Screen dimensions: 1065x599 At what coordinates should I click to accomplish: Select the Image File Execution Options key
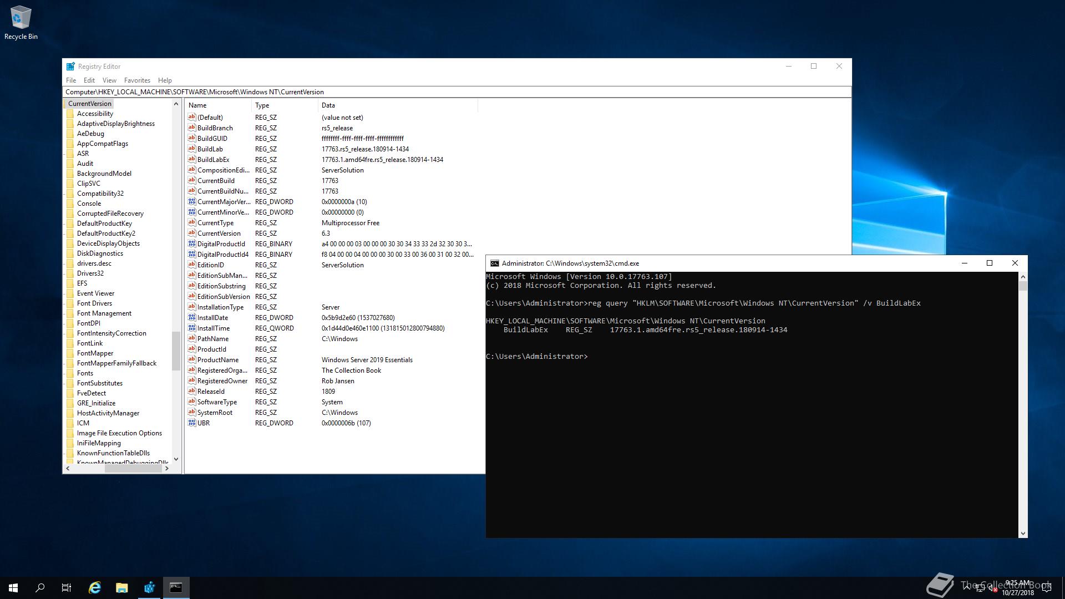click(x=119, y=433)
